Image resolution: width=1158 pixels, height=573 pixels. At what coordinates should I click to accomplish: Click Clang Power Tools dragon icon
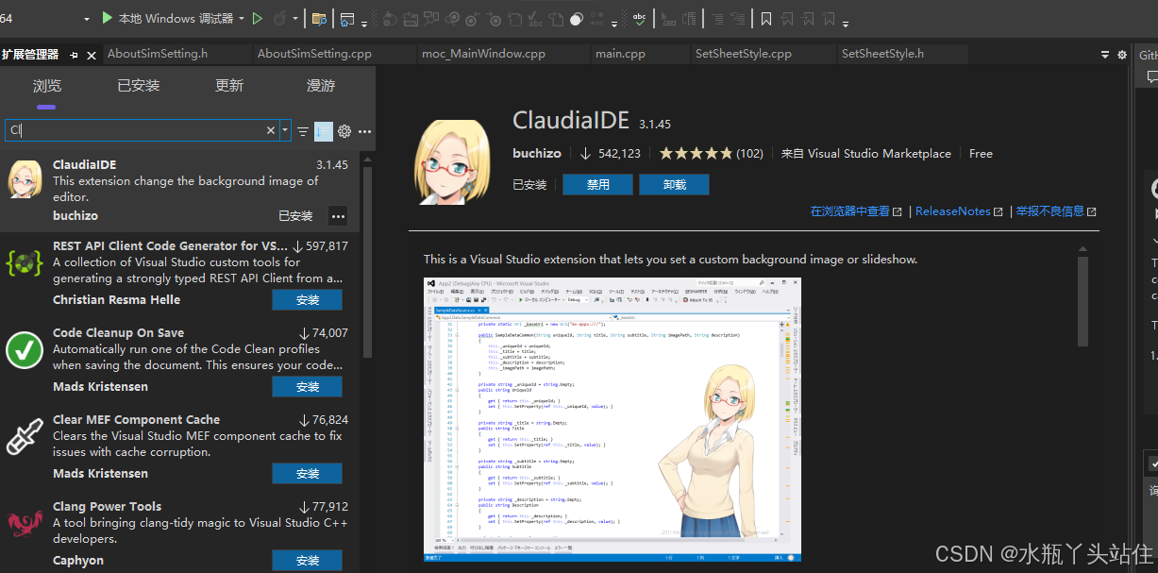(25, 524)
